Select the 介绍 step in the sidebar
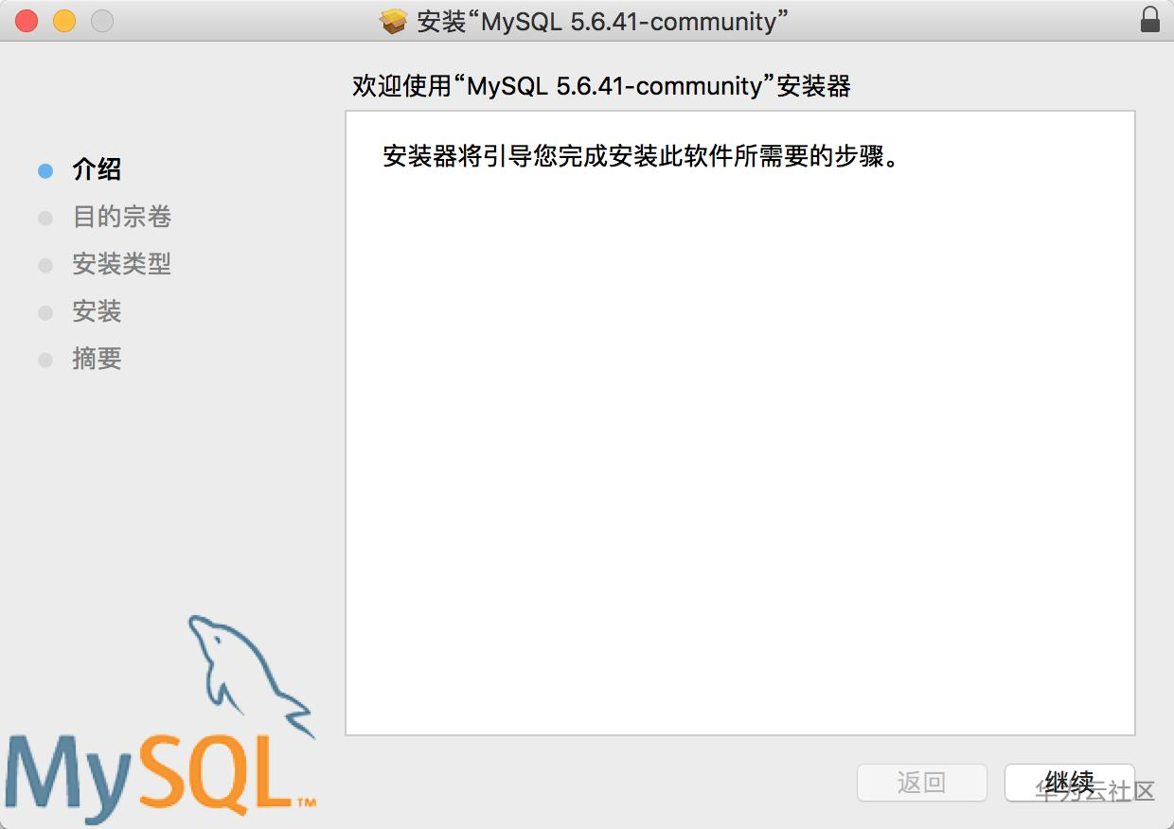The width and height of the screenshot is (1174, 829). 97,170
